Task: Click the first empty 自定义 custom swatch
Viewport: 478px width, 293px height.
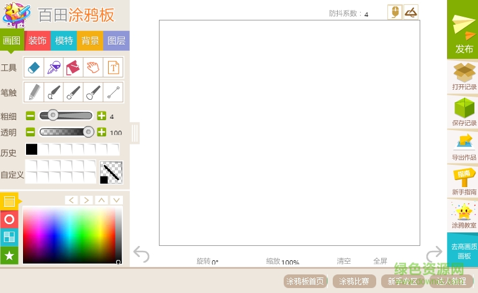Action: click(32, 166)
